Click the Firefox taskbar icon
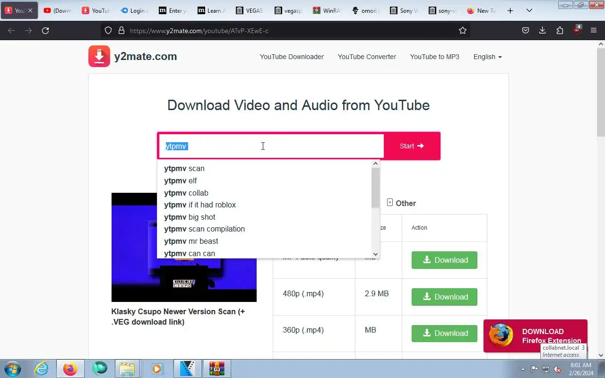The height and width of the screenshot is (378, 605). click(x=70, y=369)
